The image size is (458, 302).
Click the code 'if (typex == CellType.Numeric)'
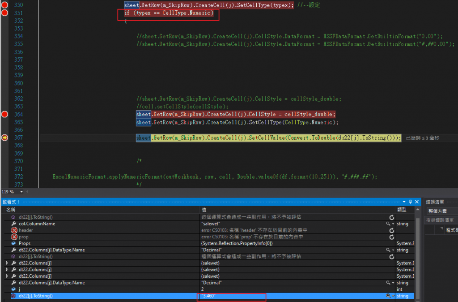click(x=169, y=13)
